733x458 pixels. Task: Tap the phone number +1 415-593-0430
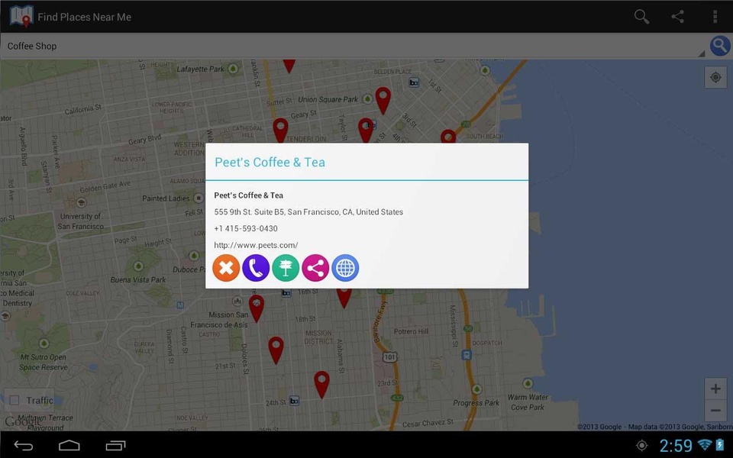246,228
